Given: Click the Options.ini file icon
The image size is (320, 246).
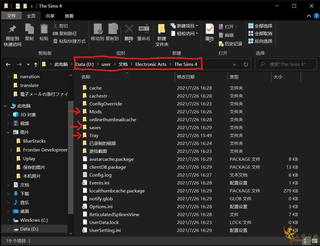Looking at the screenshot, I should tap(84, 206).
